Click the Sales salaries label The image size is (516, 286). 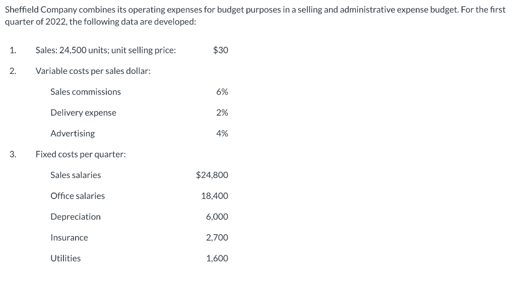coord(76,175)
